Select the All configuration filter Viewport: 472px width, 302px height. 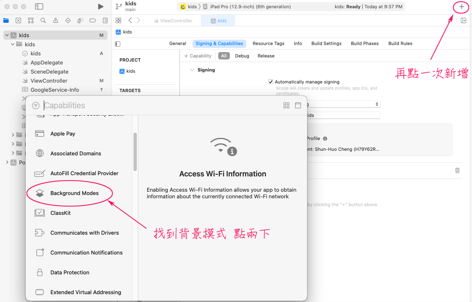click(224, 56)
